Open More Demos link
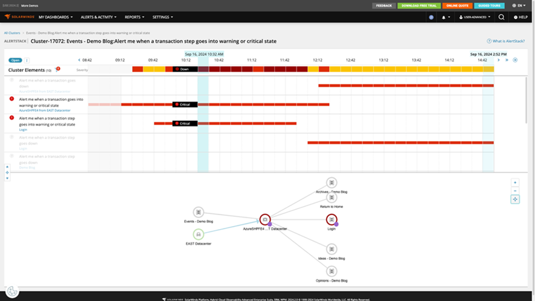 30,6
